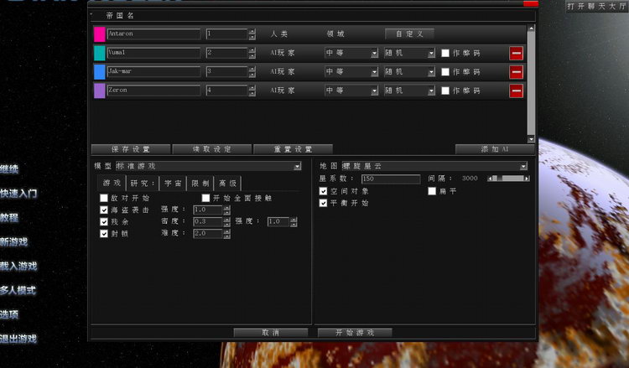The height and width of the screenshot is (368, 629).
Task: Click 读取设定 button
Action: pos(212,149)
